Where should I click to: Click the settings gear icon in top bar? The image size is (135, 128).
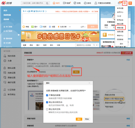pos(125,3)
